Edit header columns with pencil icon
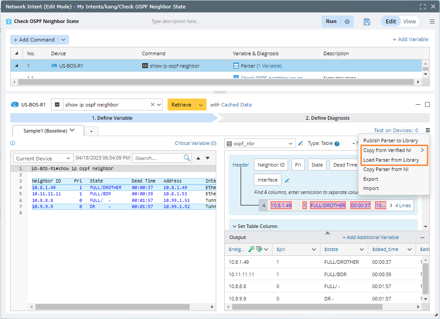Viewport: 440px width, 319px height. [287, 180]
